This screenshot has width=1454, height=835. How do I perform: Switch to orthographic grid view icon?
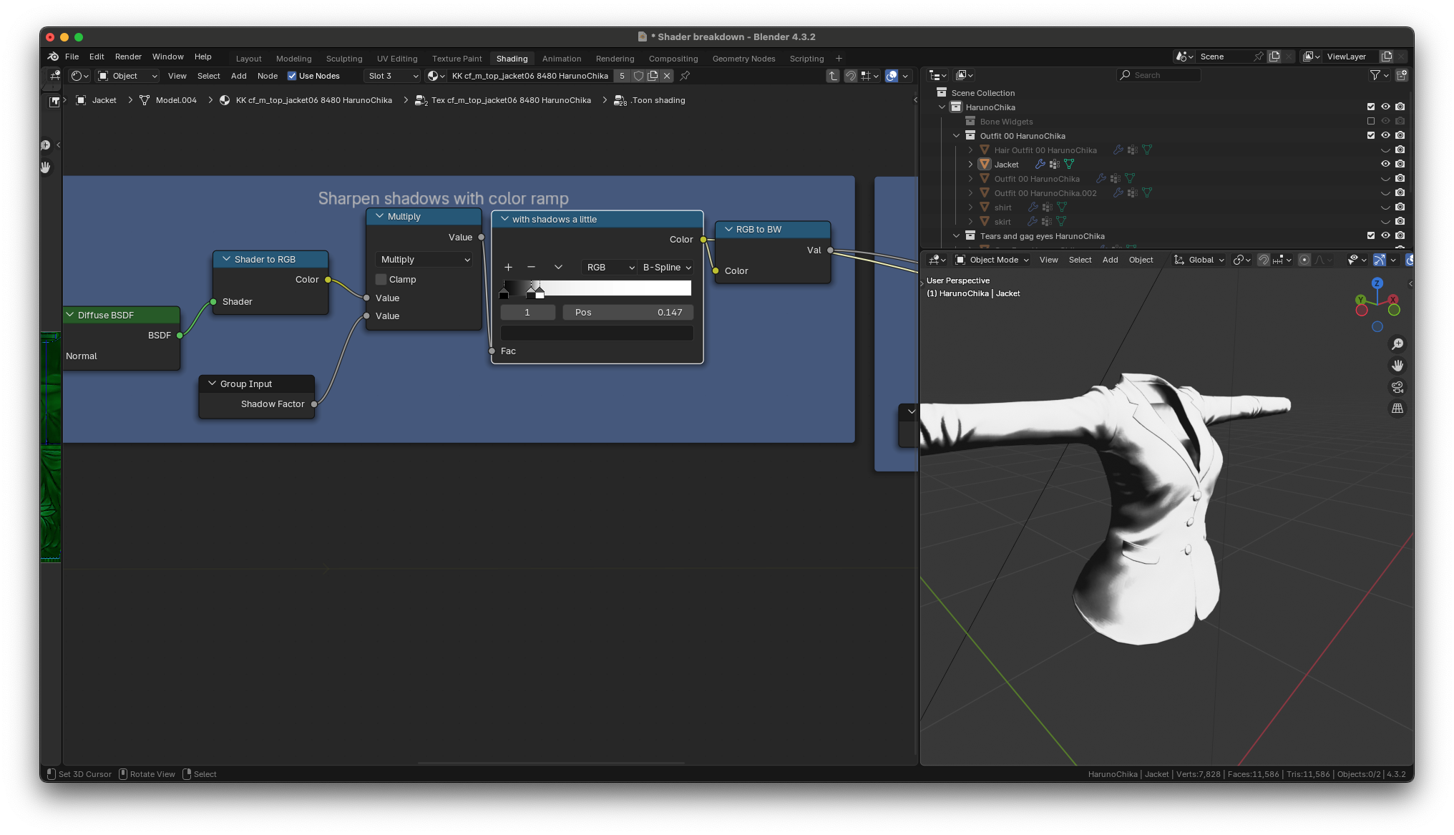(x=1397, y=409)
